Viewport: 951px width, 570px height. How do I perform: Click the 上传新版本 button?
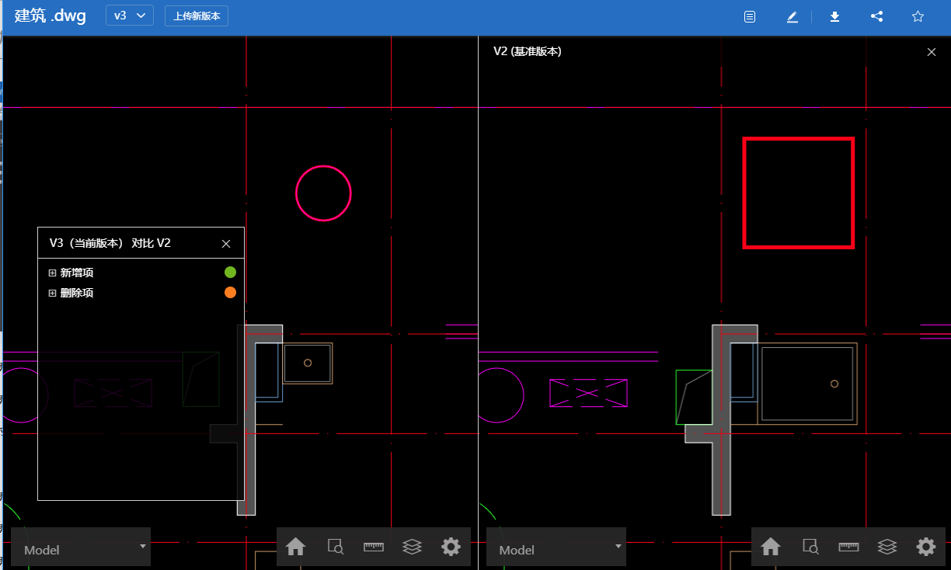(197, 16)
